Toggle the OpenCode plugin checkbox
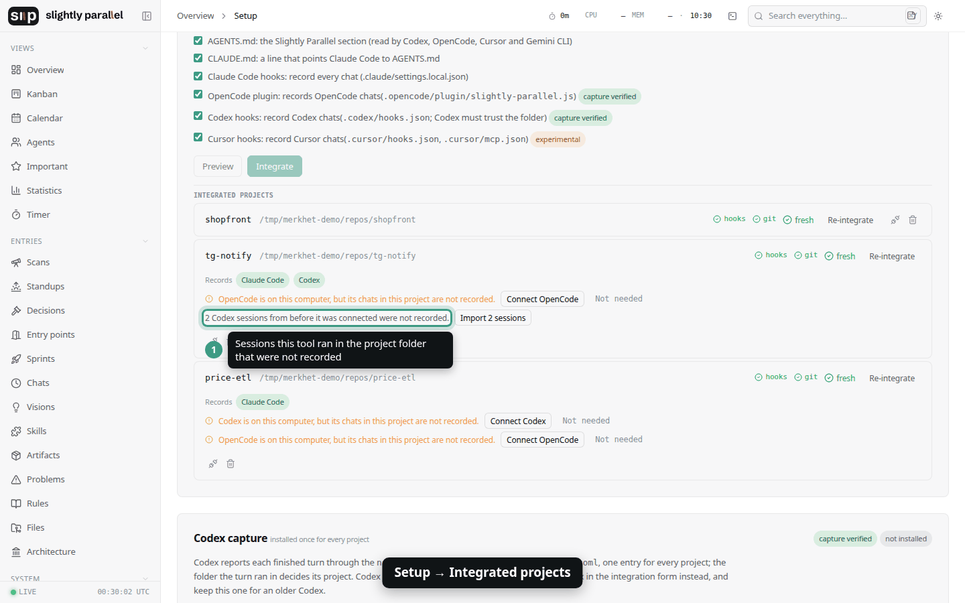Viewport: 965px width, 603px height. click(198, 94)
